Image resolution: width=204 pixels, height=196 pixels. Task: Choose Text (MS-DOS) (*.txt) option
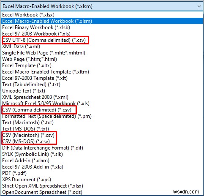tap(102, 129)
